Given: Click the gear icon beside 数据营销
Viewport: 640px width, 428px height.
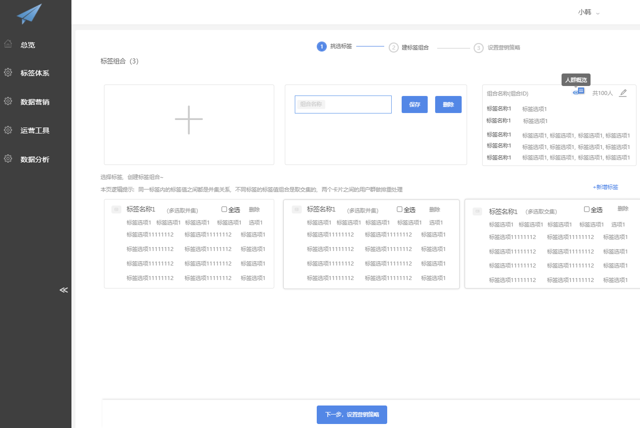Looking at the screenshot, I should 8,101.
